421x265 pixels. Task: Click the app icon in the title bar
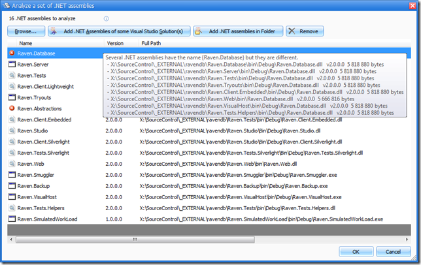pyautogui.click(x=6, y=5)
